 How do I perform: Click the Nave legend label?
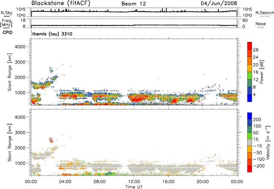click(x=261, y=24)
